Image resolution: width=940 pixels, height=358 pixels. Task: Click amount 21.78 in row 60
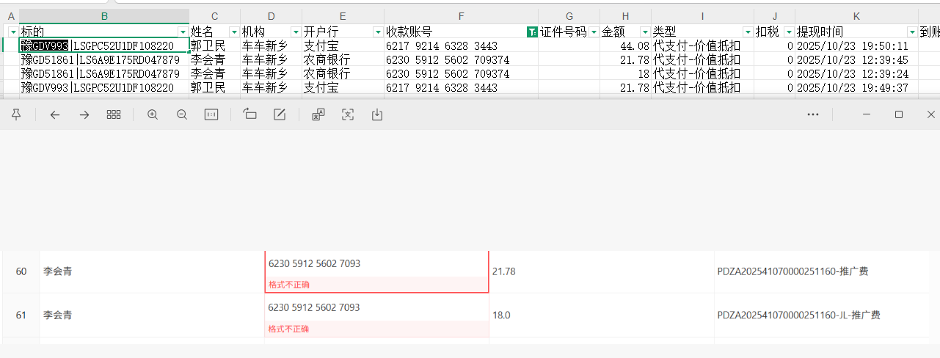point(504,271)
